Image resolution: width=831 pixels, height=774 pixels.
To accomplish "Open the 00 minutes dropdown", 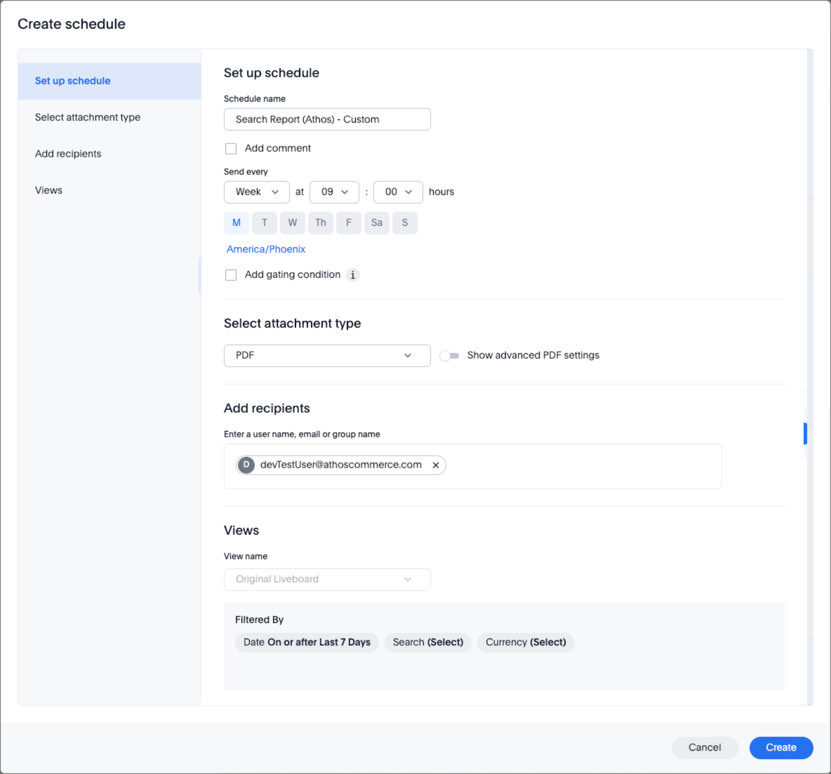I will click(x=398, y=192).
